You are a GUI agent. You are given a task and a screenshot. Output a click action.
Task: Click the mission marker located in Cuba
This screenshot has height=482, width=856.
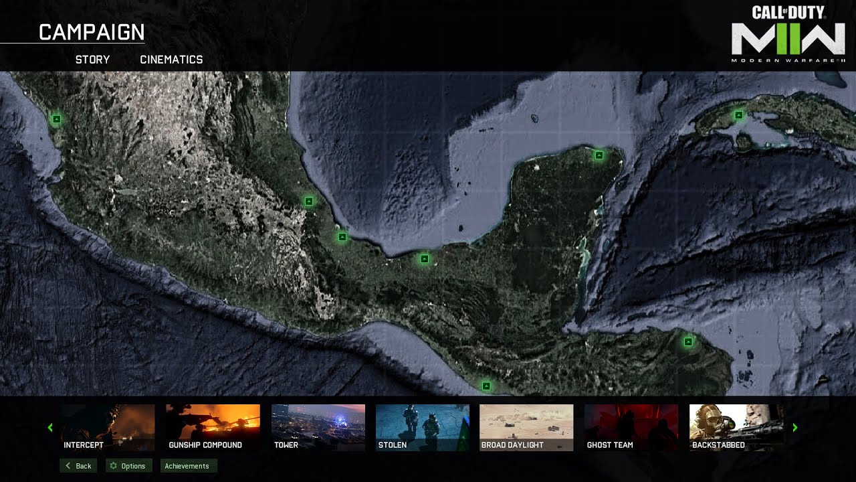(738, 114)
